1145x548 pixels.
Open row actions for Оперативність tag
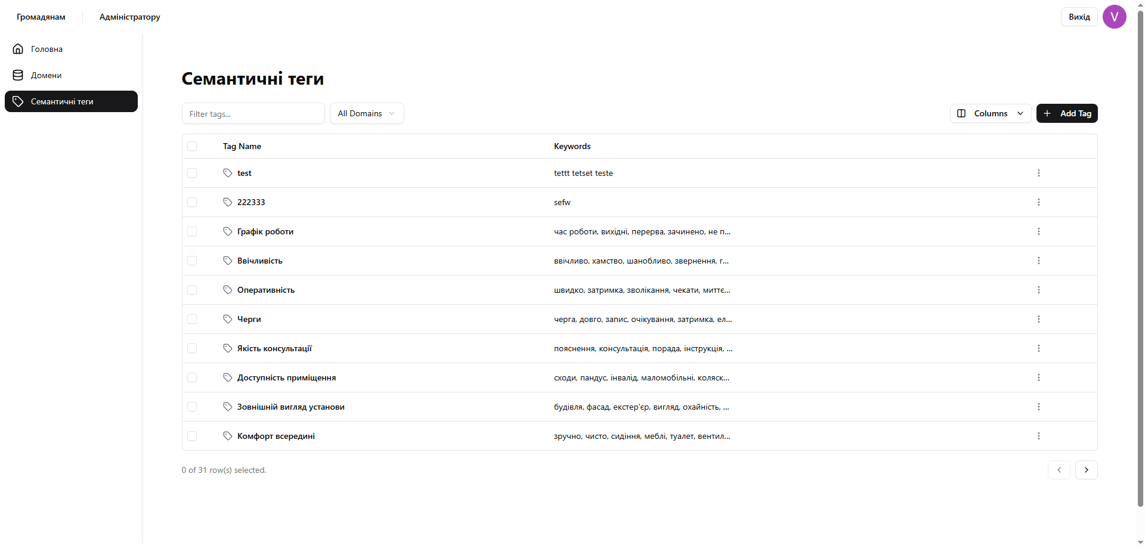(x=1038, y=290)
